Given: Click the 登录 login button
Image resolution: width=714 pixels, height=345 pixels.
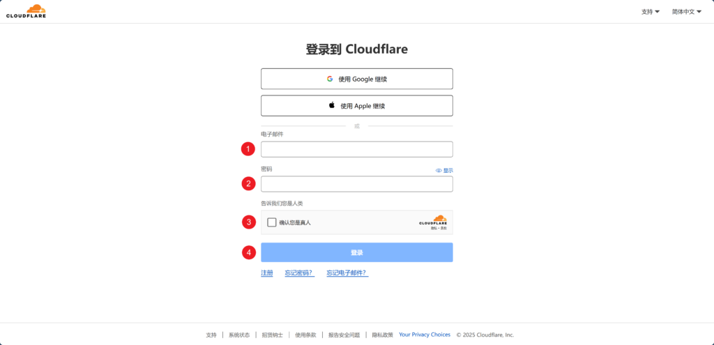Looking at the screenshot, I should (357, 252).
